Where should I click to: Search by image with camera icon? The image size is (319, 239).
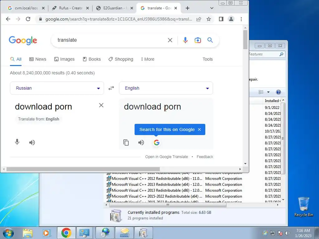(198, 40)
